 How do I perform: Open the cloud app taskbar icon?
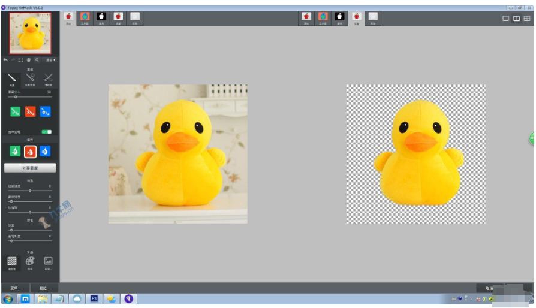click(x=77, y=299)
